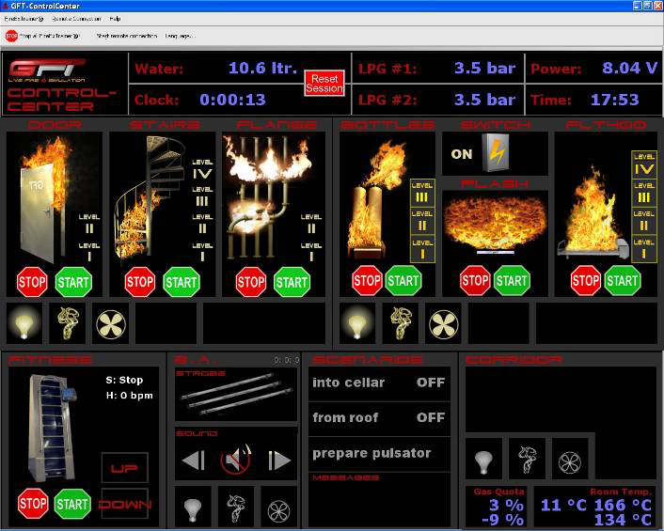Click the light bulb below Bottles panel
Screen dimensions: 664x531
coord(357,322)
